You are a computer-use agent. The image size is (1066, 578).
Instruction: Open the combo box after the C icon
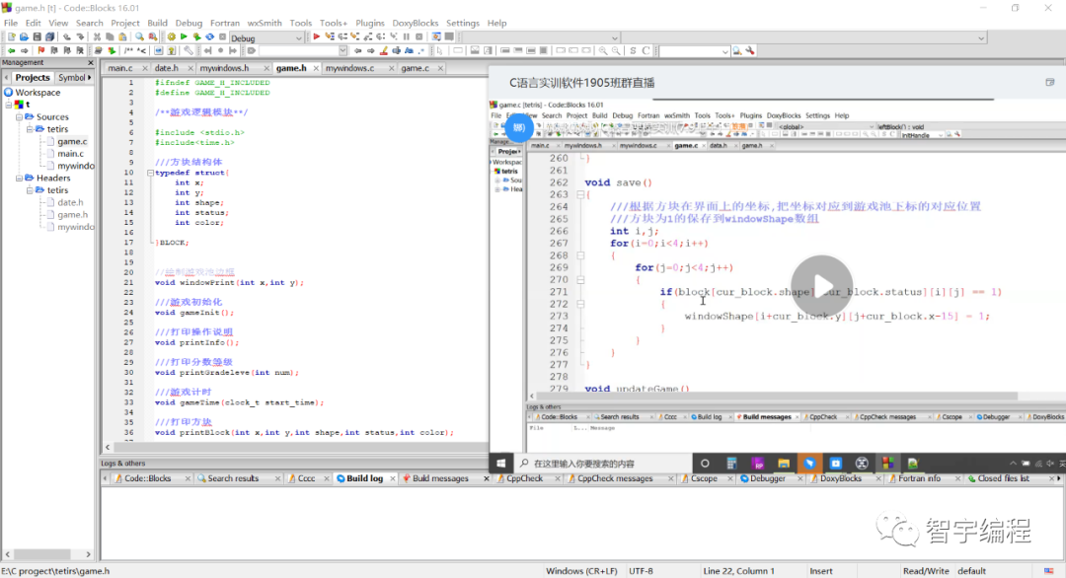(x=694, y=51)
